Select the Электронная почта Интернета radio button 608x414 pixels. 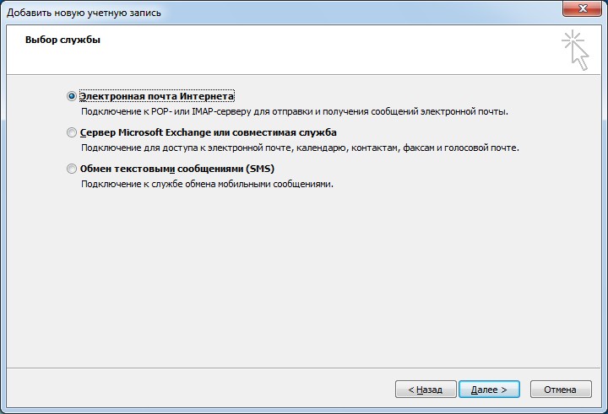[71, 97]
